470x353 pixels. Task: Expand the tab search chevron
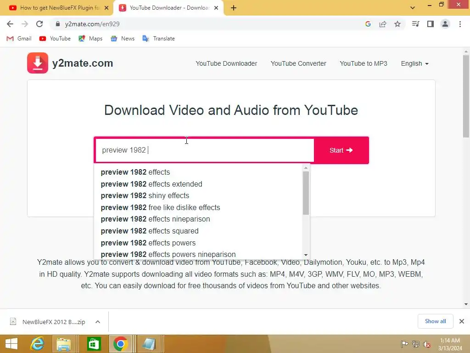click(413, 8)
